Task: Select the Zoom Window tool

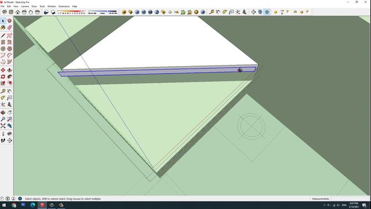Action: (9, 119)
